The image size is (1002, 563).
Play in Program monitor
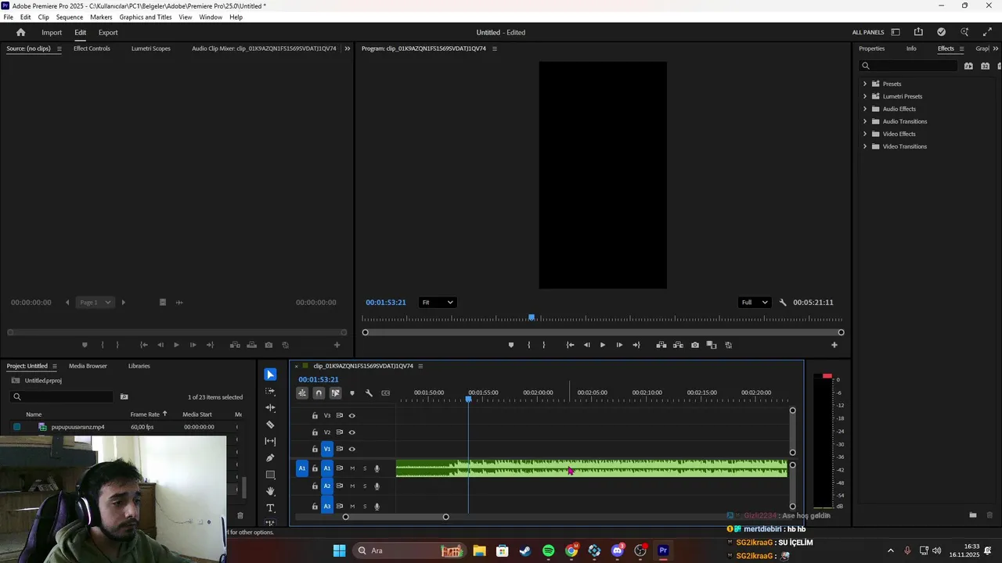603,345
